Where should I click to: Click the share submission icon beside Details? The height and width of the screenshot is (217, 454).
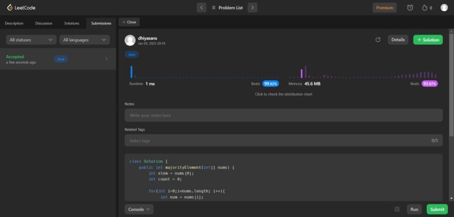378,40
